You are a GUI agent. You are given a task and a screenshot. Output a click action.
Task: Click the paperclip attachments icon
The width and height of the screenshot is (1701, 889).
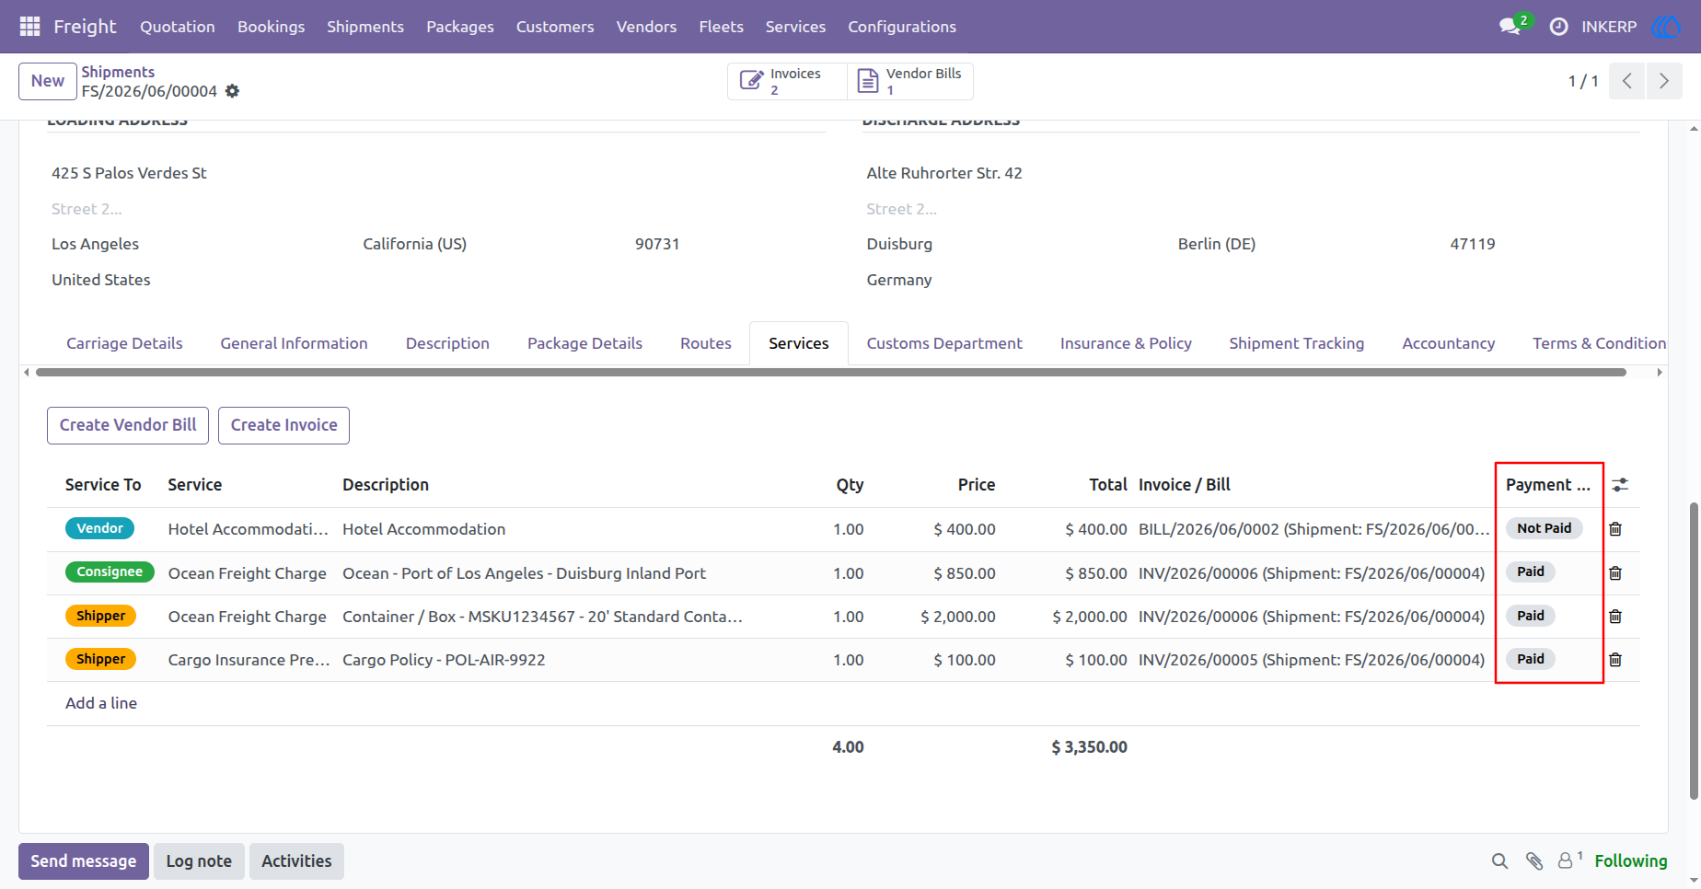pos(1533,861)
